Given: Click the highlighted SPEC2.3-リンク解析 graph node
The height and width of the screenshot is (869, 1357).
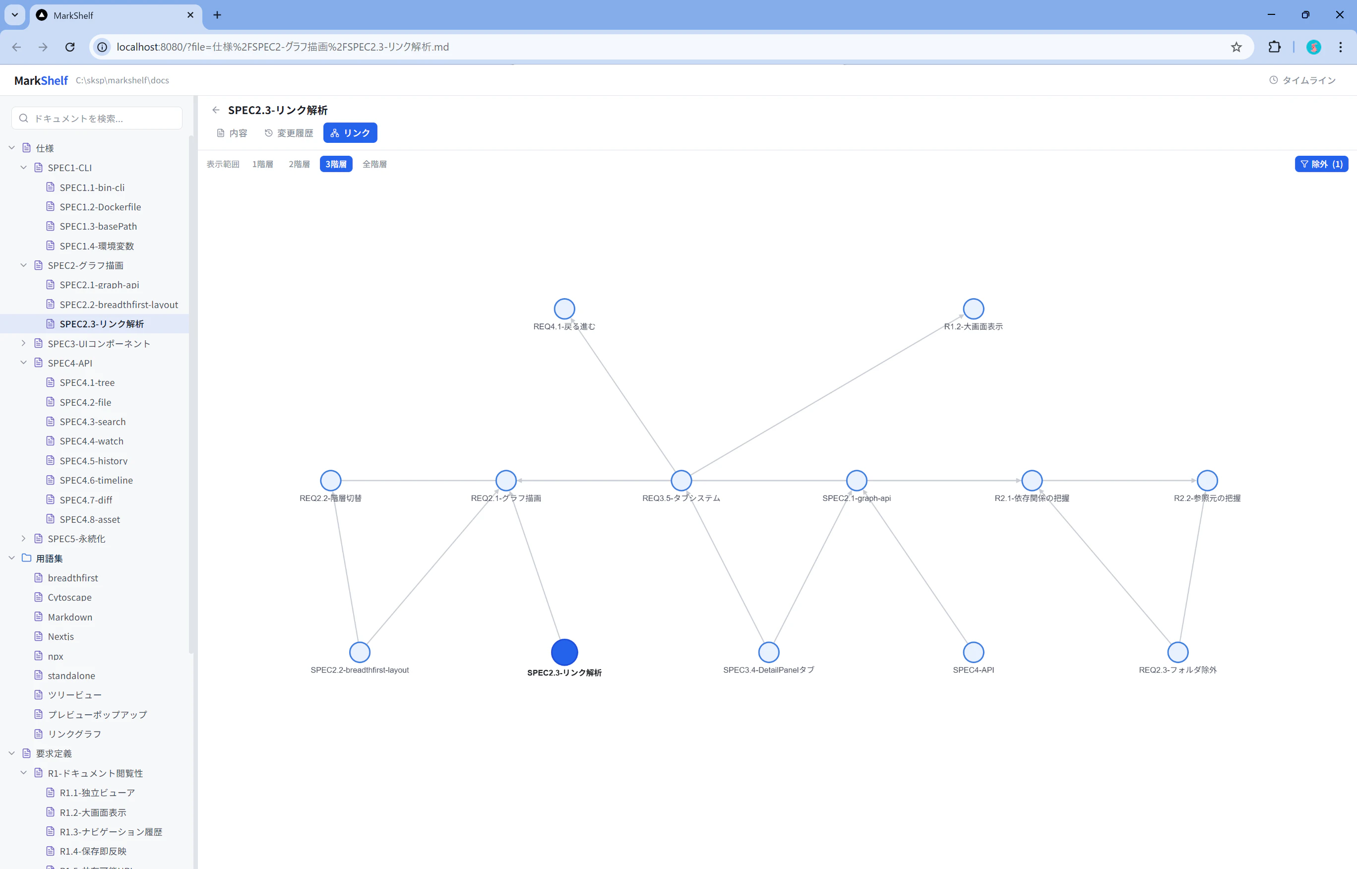Looking at the screenshot, I should [564, 652].
